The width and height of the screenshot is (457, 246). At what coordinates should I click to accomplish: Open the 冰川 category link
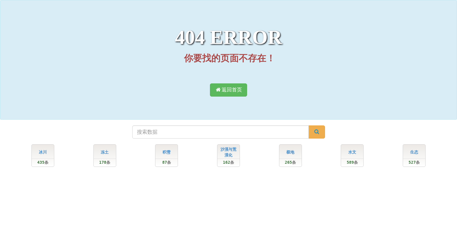[43, 152]
